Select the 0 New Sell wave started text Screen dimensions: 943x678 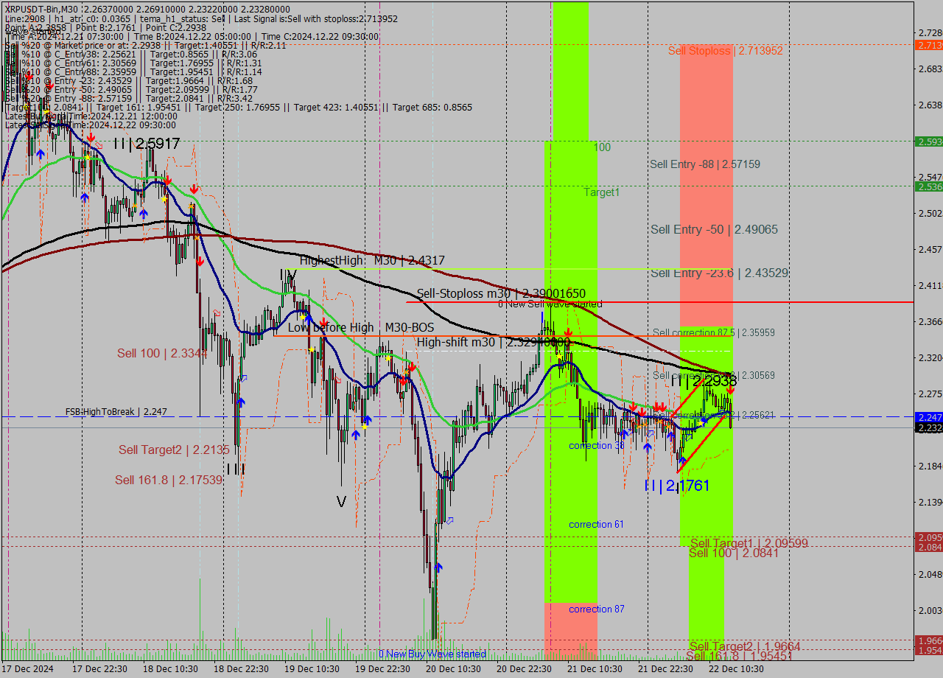point(550,304)
